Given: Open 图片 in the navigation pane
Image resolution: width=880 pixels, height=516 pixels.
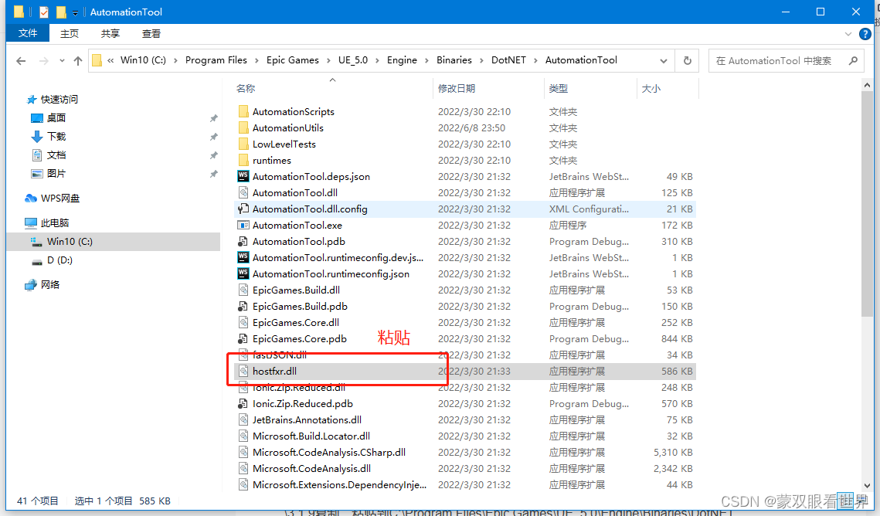Looking at the screenshot, I should (x=56, y=173).
